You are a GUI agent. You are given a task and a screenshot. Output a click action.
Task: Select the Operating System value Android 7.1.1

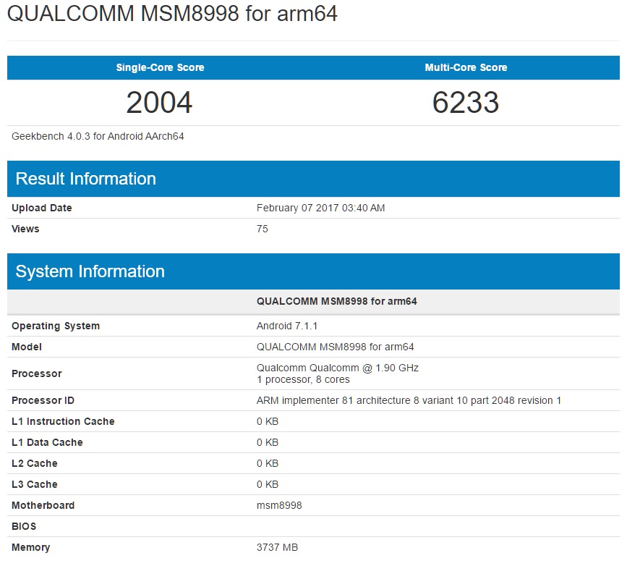pos(286,326)
